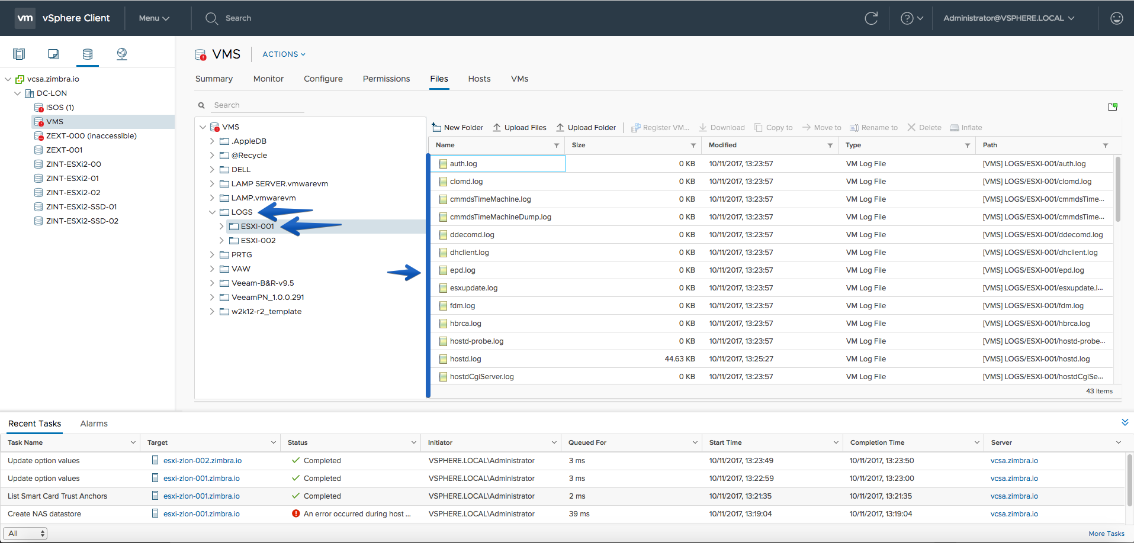Click the error status icon on Create NAS datastore
1134x543 pixels.
click(296, 514)
